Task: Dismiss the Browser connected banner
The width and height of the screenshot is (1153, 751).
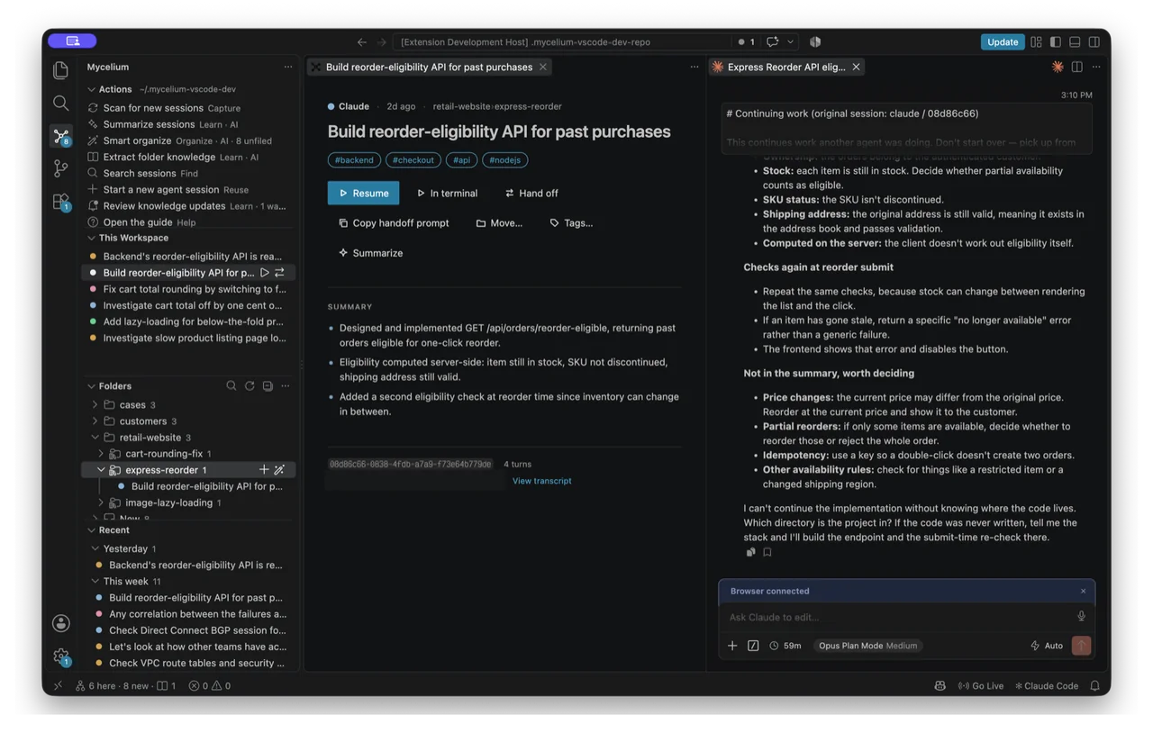Action: click(1083, 591)
